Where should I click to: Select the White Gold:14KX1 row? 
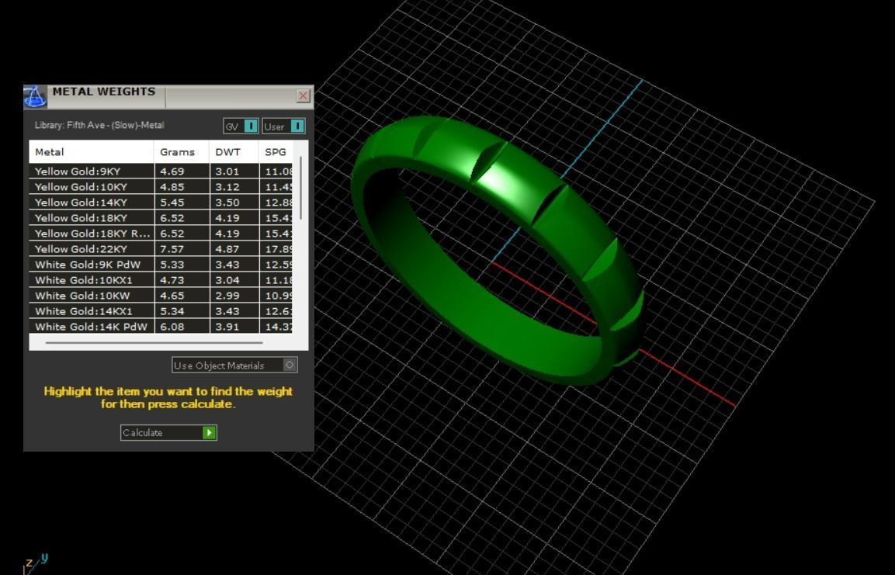tap(161, 311)
